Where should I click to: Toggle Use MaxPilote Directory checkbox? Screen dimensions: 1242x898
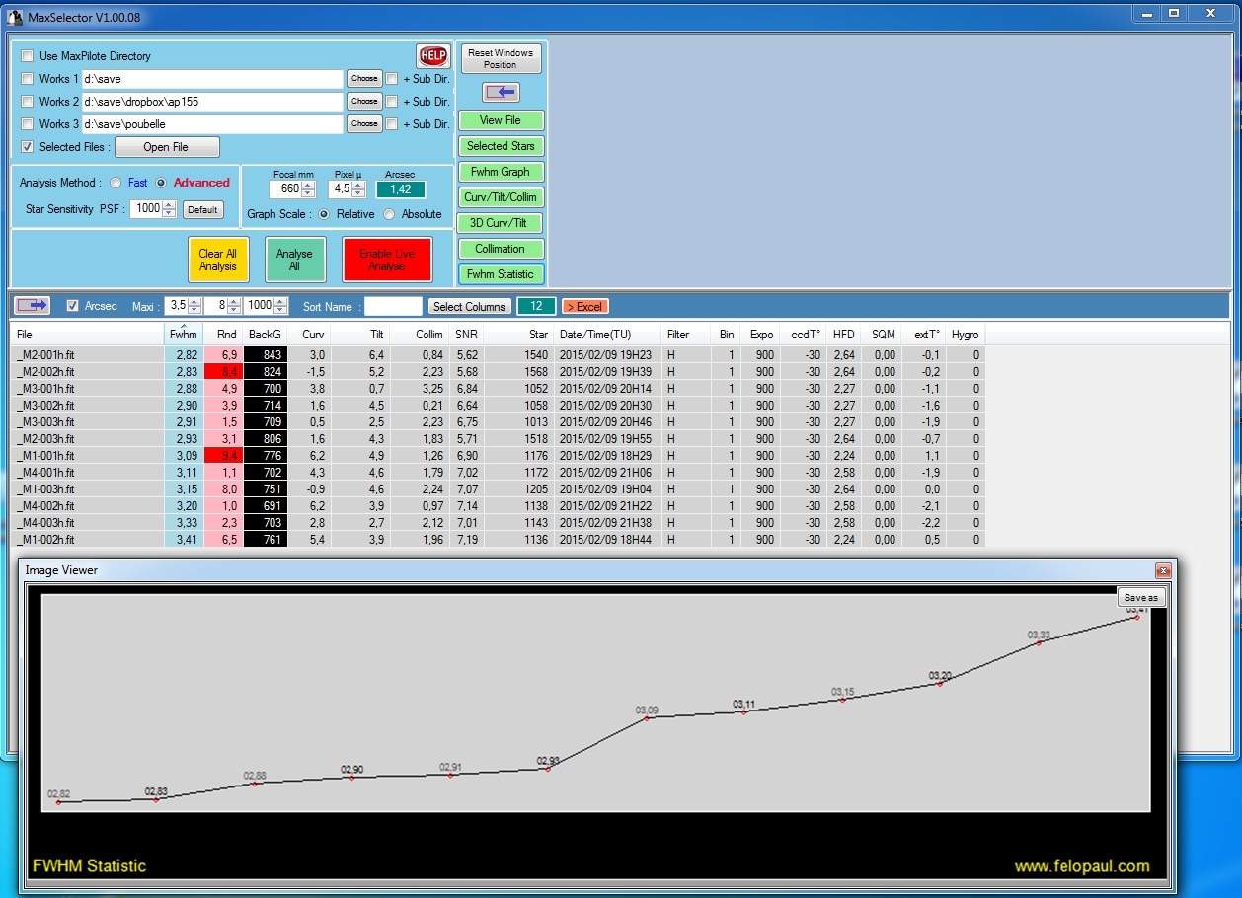click(x=28, y=56)
